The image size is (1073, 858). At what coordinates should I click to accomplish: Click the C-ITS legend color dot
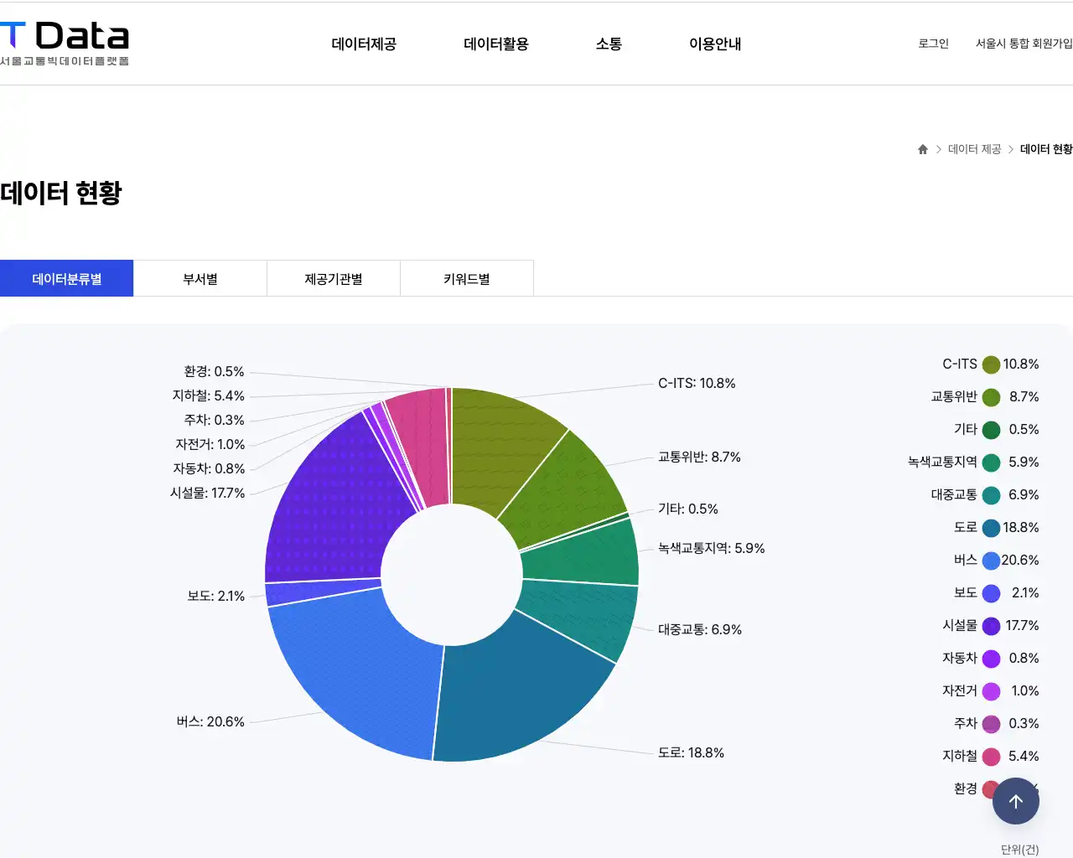(991, 364)
